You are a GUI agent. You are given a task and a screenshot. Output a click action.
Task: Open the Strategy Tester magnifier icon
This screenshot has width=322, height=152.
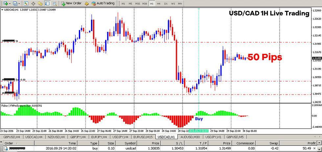pyautogui.click(x=54, y=3)
